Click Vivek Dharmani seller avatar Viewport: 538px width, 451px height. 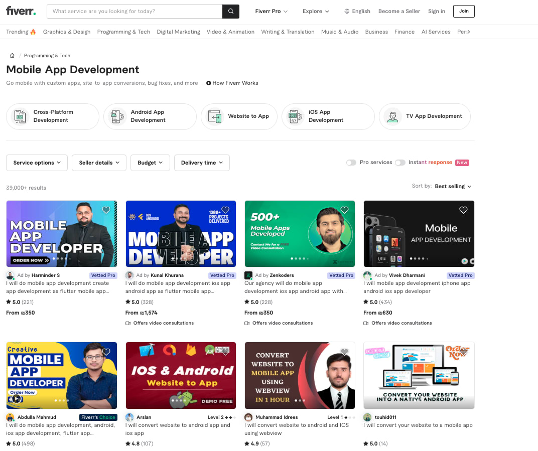coord(367,275)
